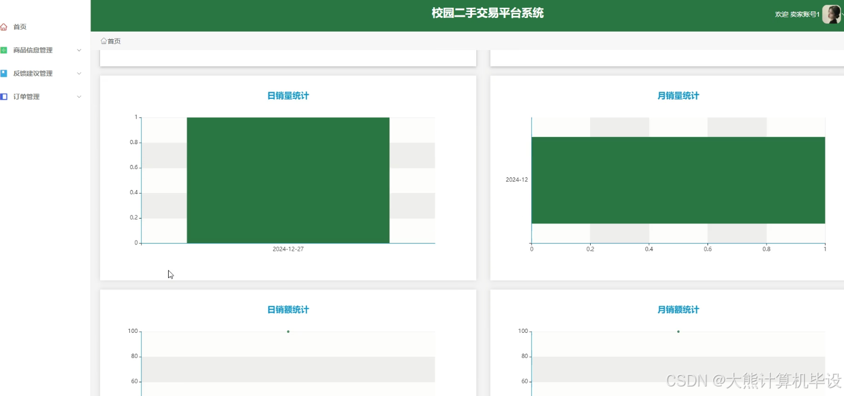Click the data point in 月销额统计 chart
This screenshot has width=844, height=396.
point(678,331)
